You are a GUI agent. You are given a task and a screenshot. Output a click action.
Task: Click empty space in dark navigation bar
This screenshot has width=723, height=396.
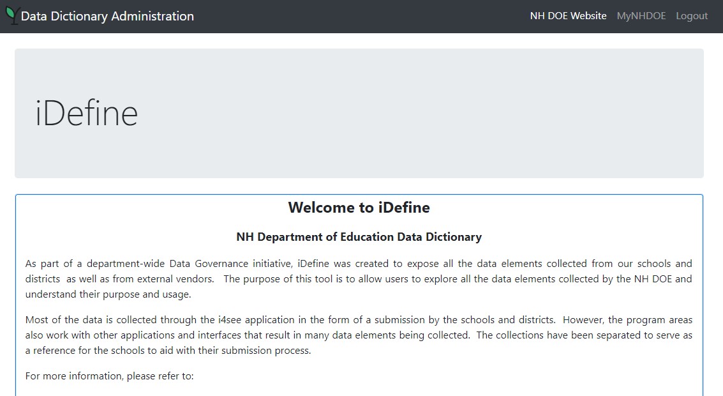click(x=357, y=17)
